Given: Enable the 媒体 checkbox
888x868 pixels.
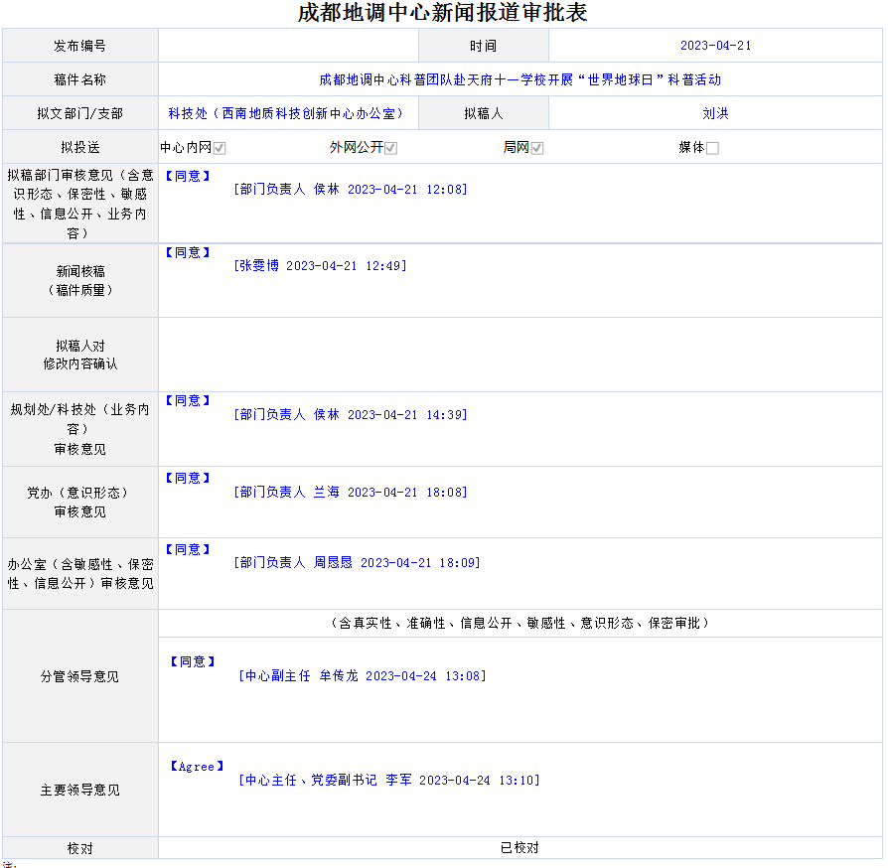Looking at the screenshot, I should 712,148.
